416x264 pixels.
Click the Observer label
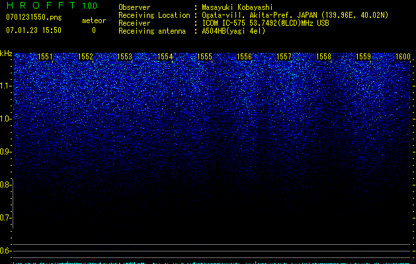click(134, 7)
